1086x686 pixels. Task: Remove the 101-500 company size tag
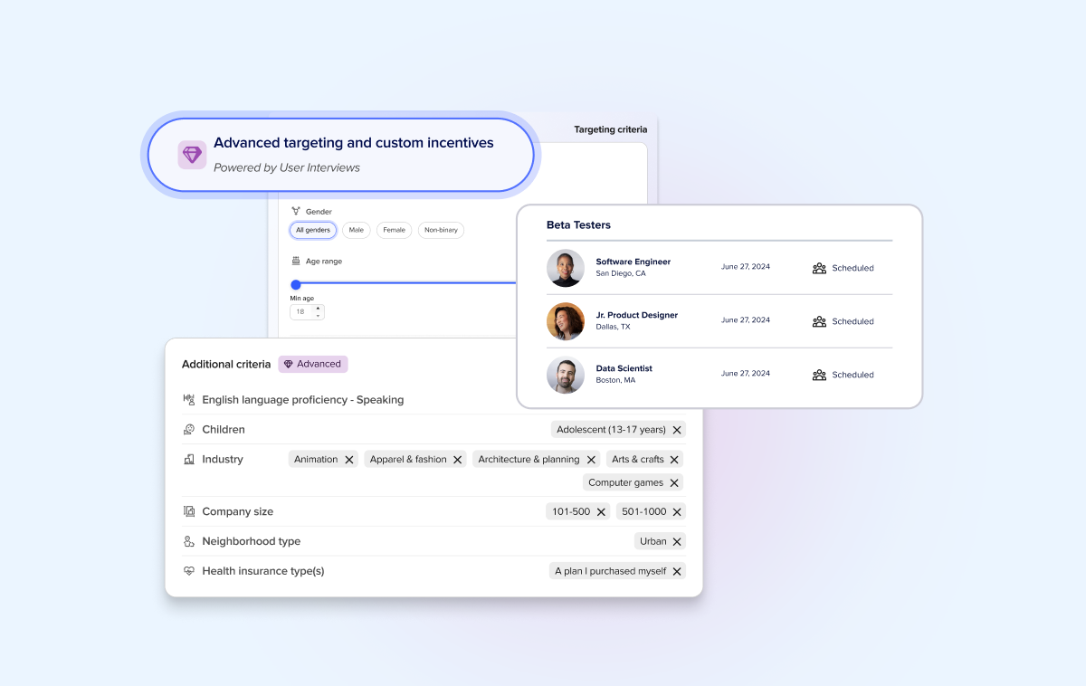click(x=601, y=512)
